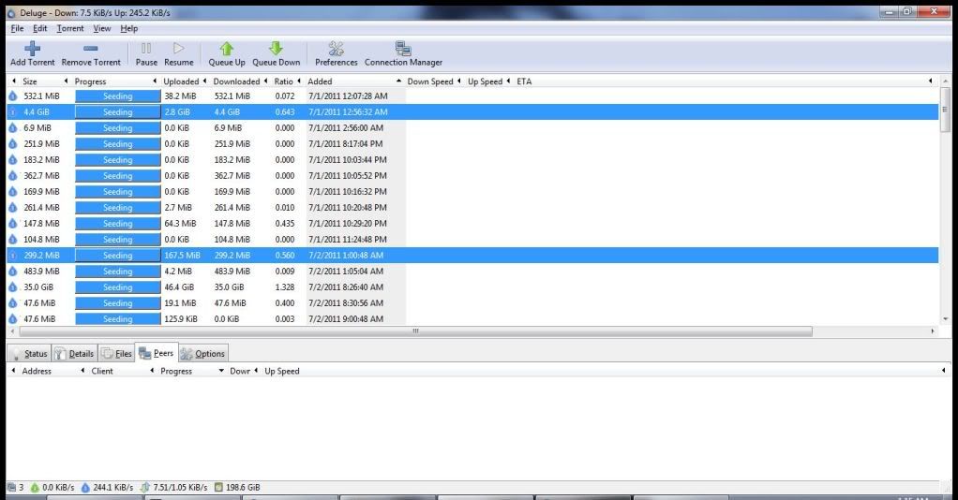Click the Seeding progress bar on 483.9 MiB row
958x500 pixels.
[118, 271]
